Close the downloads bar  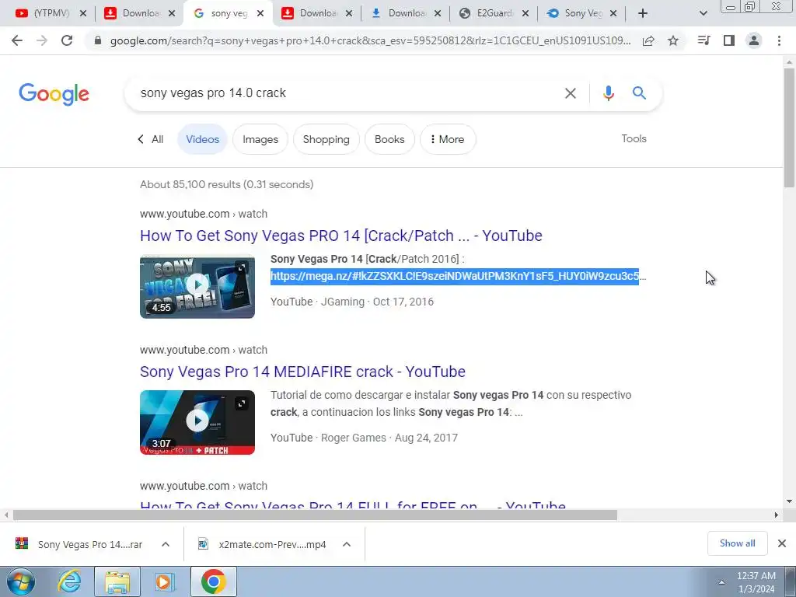coord(782,543)
